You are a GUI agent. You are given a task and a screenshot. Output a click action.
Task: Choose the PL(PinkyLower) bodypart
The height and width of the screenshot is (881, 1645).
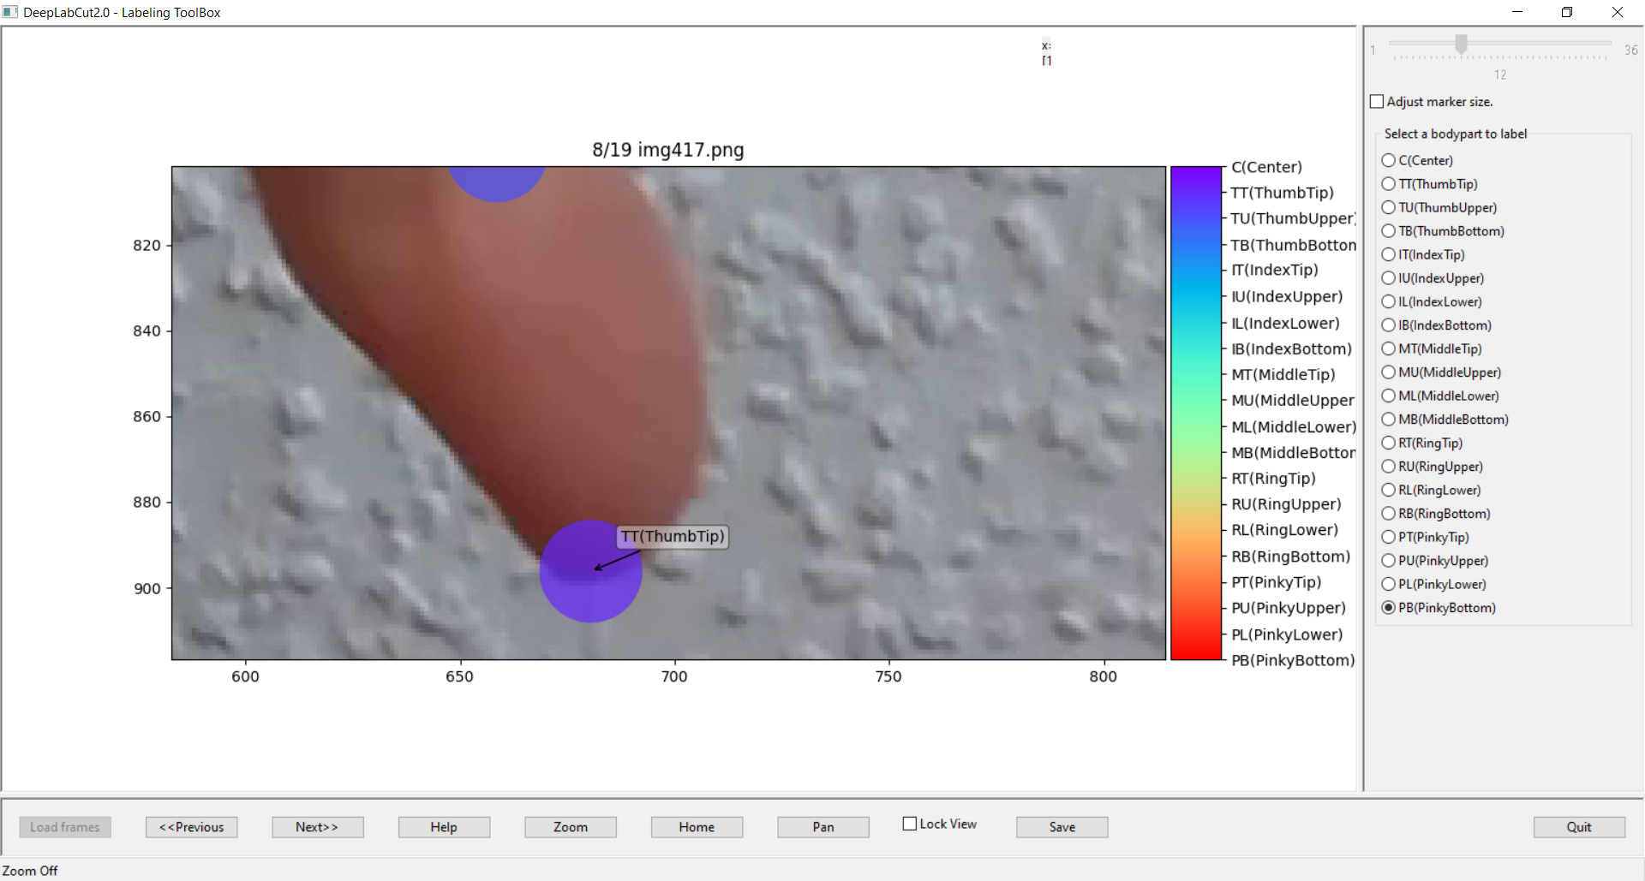[x=1389, y=585]
